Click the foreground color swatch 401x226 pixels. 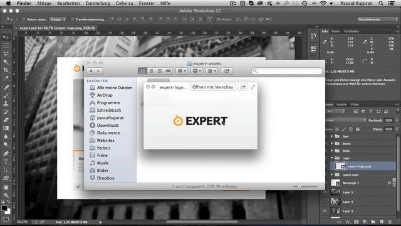pos(4,208)
